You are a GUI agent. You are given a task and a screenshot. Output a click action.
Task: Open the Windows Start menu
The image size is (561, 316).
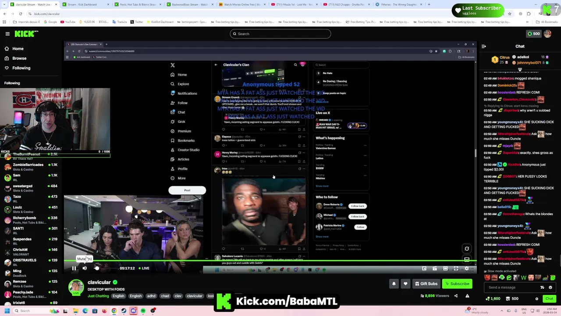[x=7, y=311]
